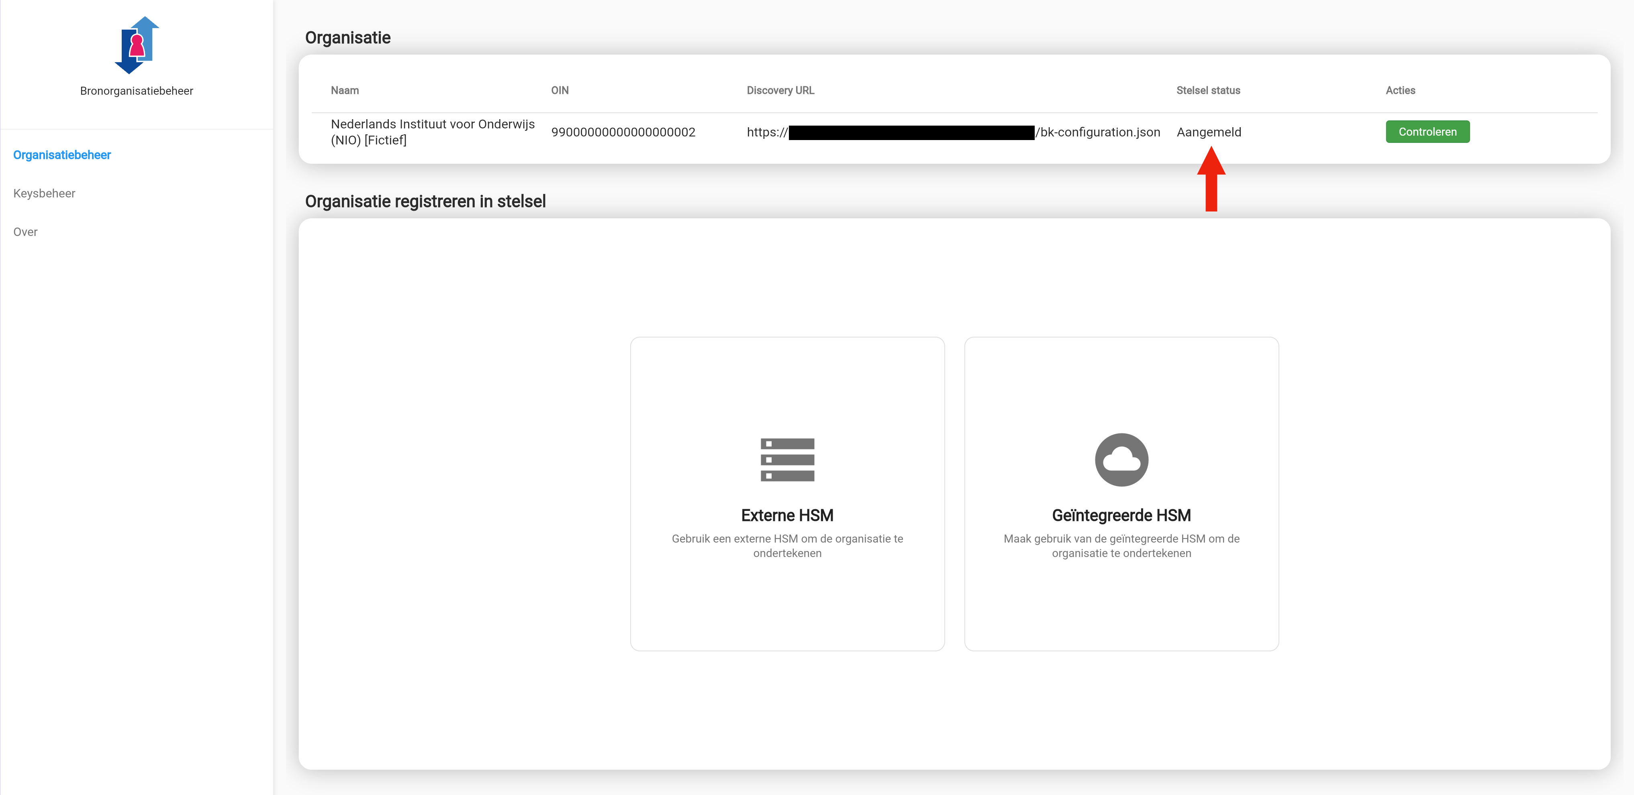Click the OIN value 99000000000000000002
The width and height of the screenshot is (1634, 795).
[x=624, y=131]
